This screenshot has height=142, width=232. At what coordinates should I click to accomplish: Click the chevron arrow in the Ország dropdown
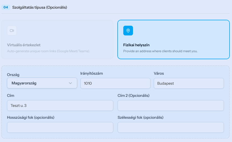point(70,83)
